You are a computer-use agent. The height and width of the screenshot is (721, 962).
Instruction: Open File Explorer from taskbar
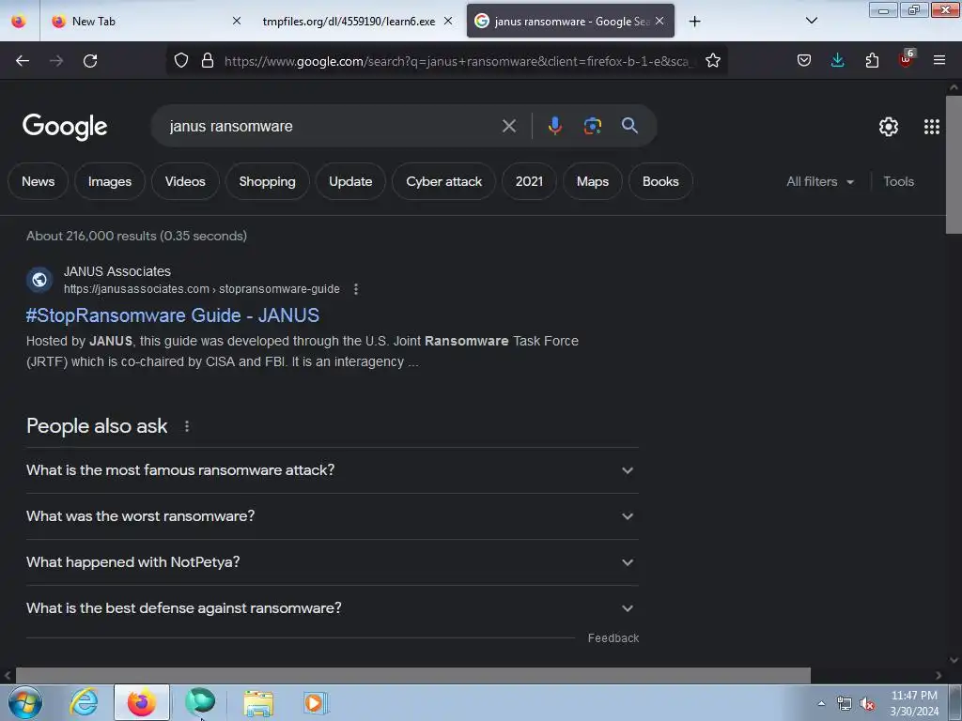click(258, 703)
